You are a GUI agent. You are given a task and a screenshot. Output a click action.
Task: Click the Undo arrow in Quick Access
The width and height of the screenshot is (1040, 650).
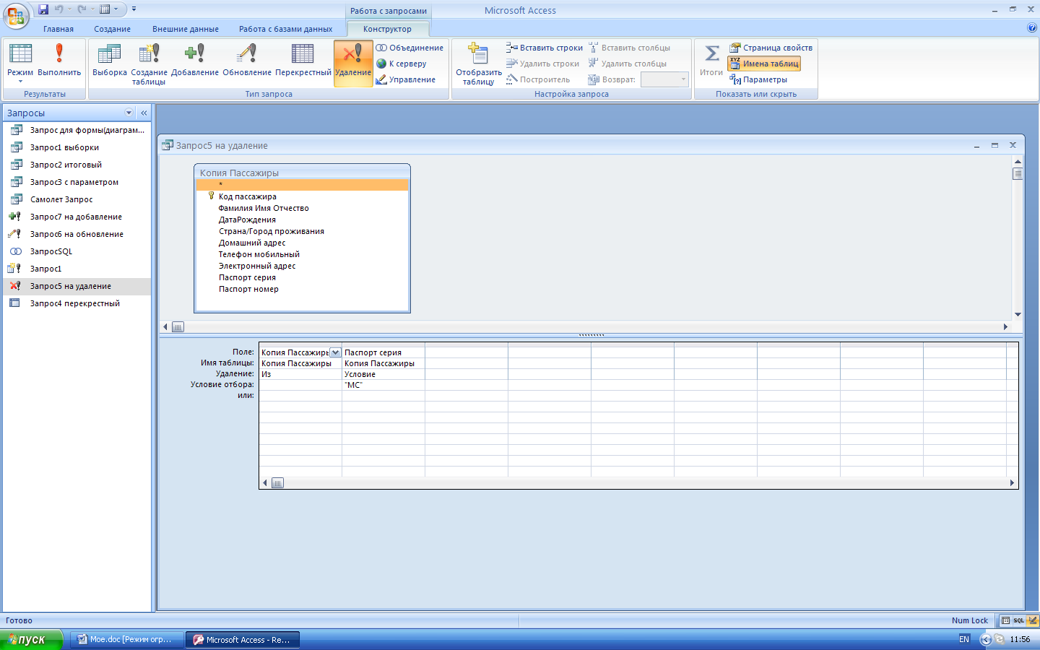59,9
